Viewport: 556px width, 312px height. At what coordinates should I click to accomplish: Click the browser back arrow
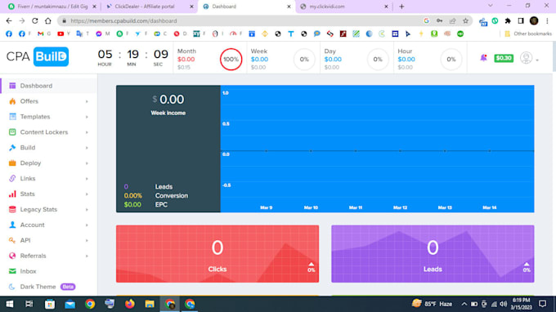coord(9,21)
